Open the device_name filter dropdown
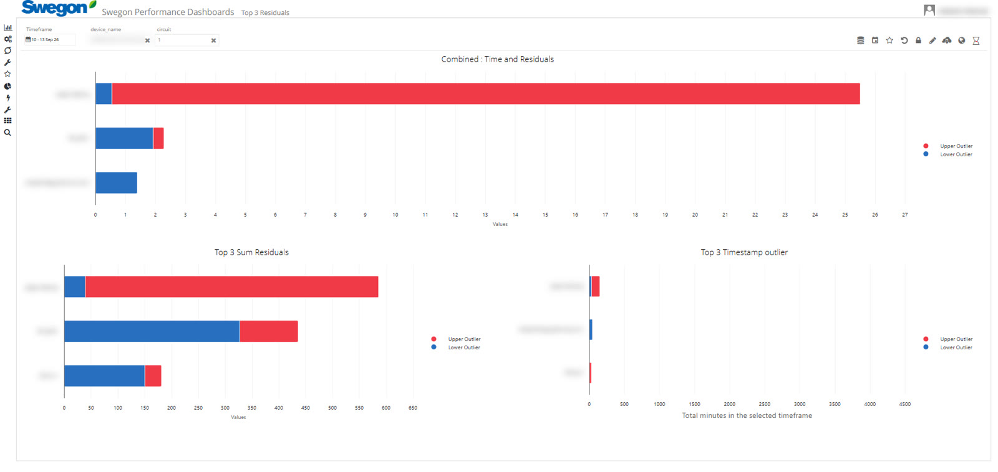The height and width of the screenshot is (472, 998). 116,40
